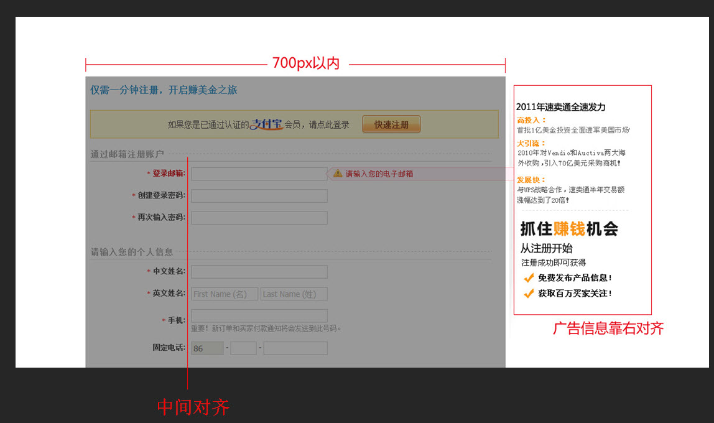Click the Last Name (姓) field

pyautogui.click(x=294, y=294)
